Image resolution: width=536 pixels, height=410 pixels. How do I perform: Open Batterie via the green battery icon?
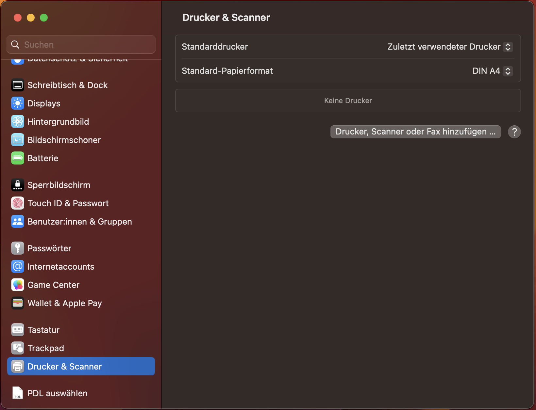click(18, 158)
